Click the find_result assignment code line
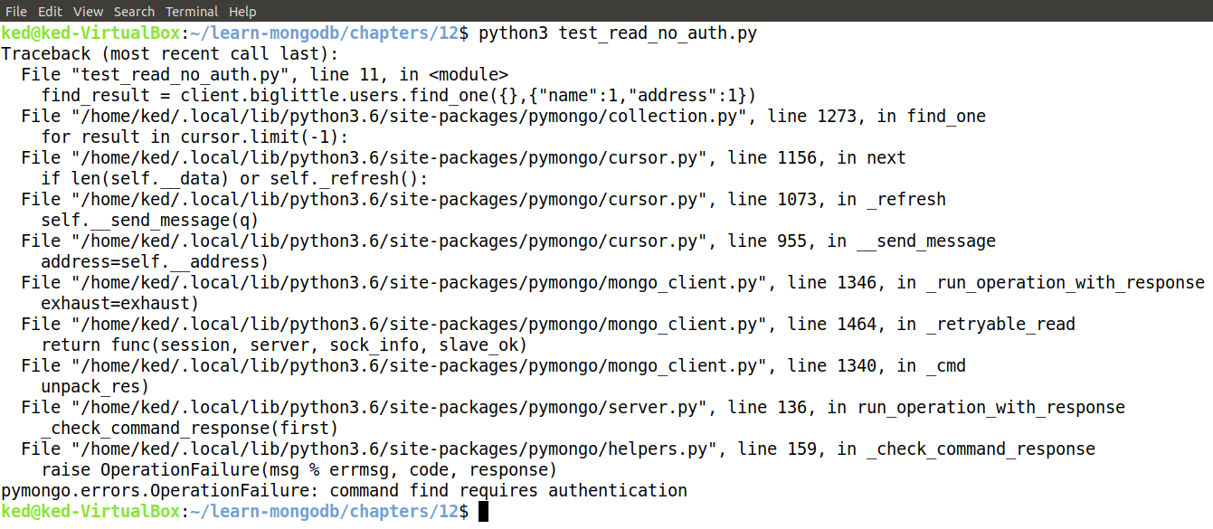The width and height of the screenshot is (1213, 529). click(x=398, y=96)
